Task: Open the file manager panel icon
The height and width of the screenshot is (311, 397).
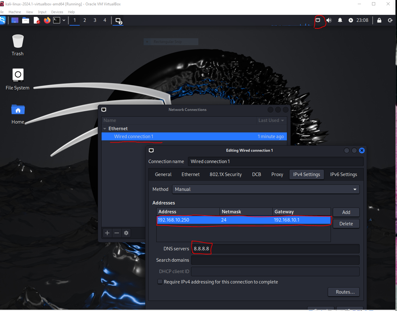Action: (26, 20)
